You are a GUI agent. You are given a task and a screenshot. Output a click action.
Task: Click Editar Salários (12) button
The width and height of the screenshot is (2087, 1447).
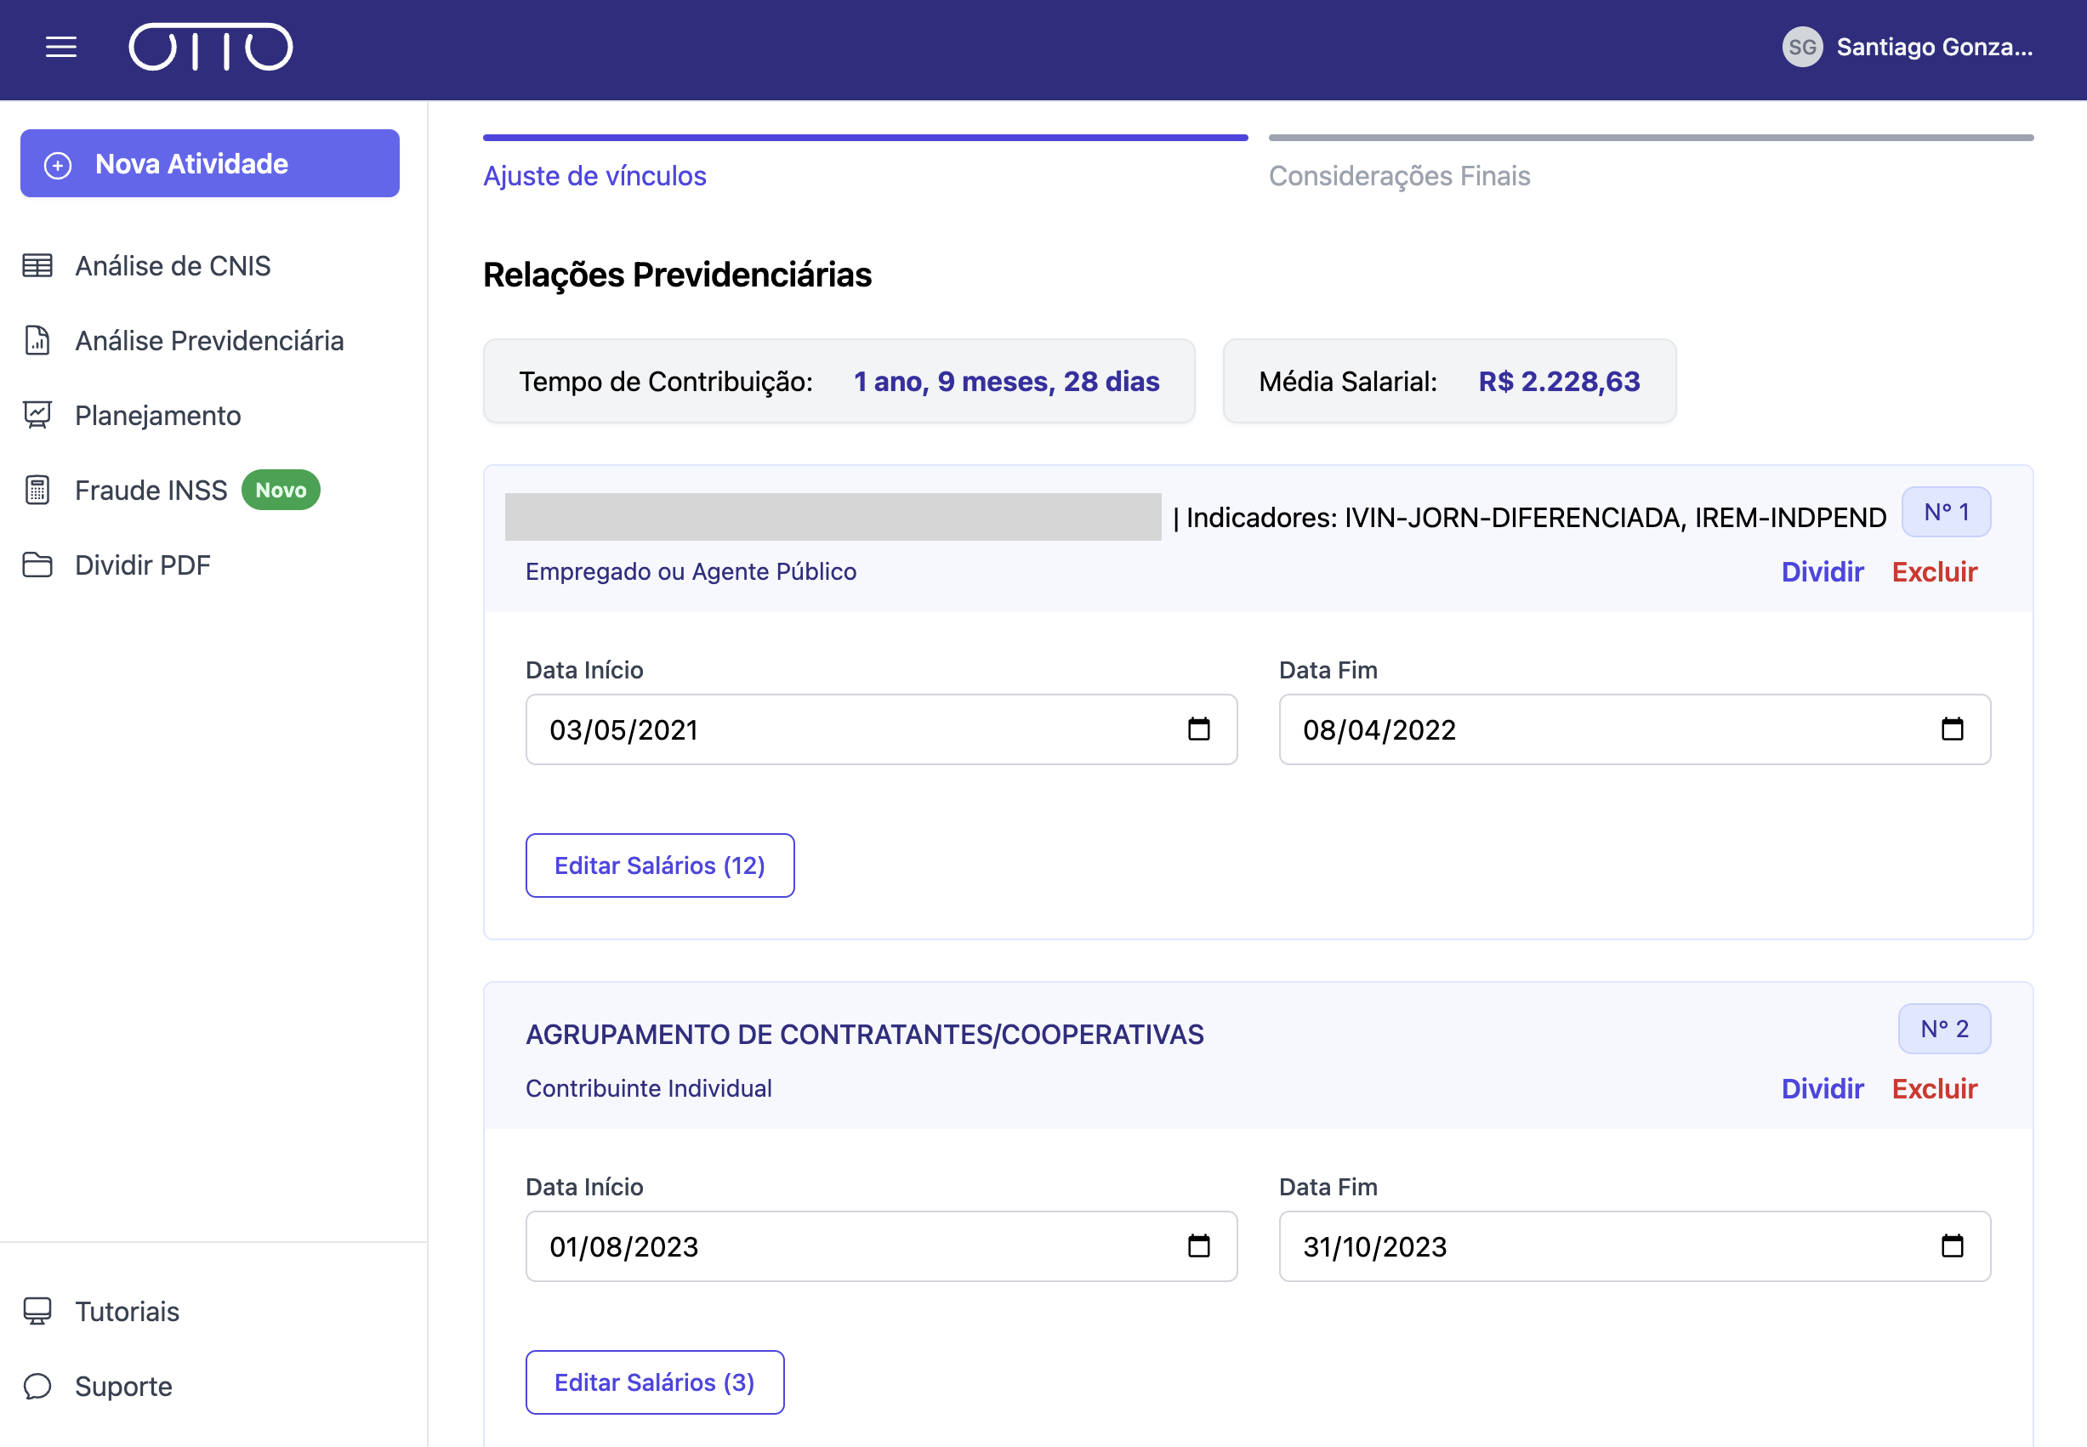pyautogui.click(x=659, y=865)
